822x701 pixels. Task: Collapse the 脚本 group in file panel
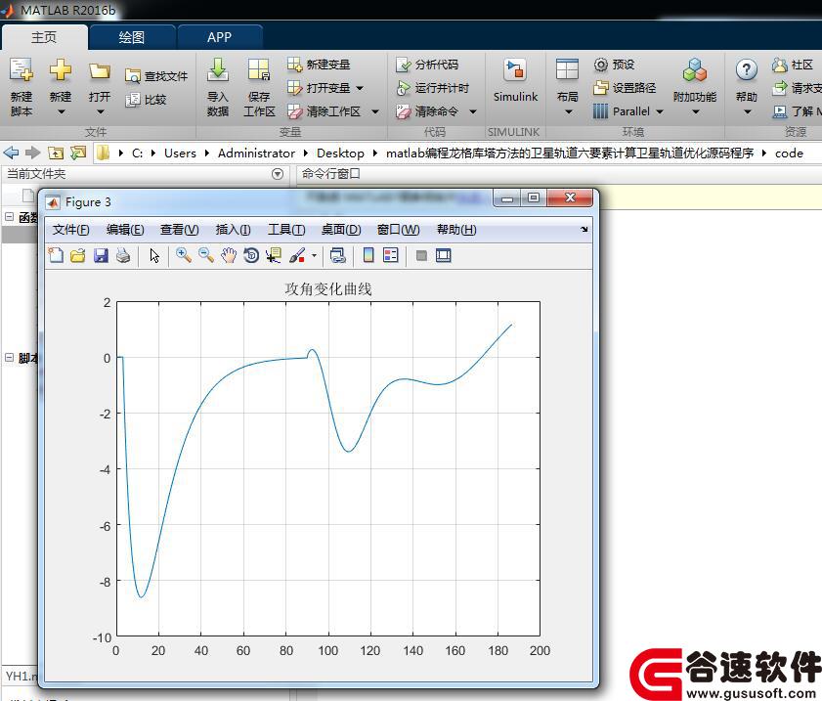tap(9, 358)
